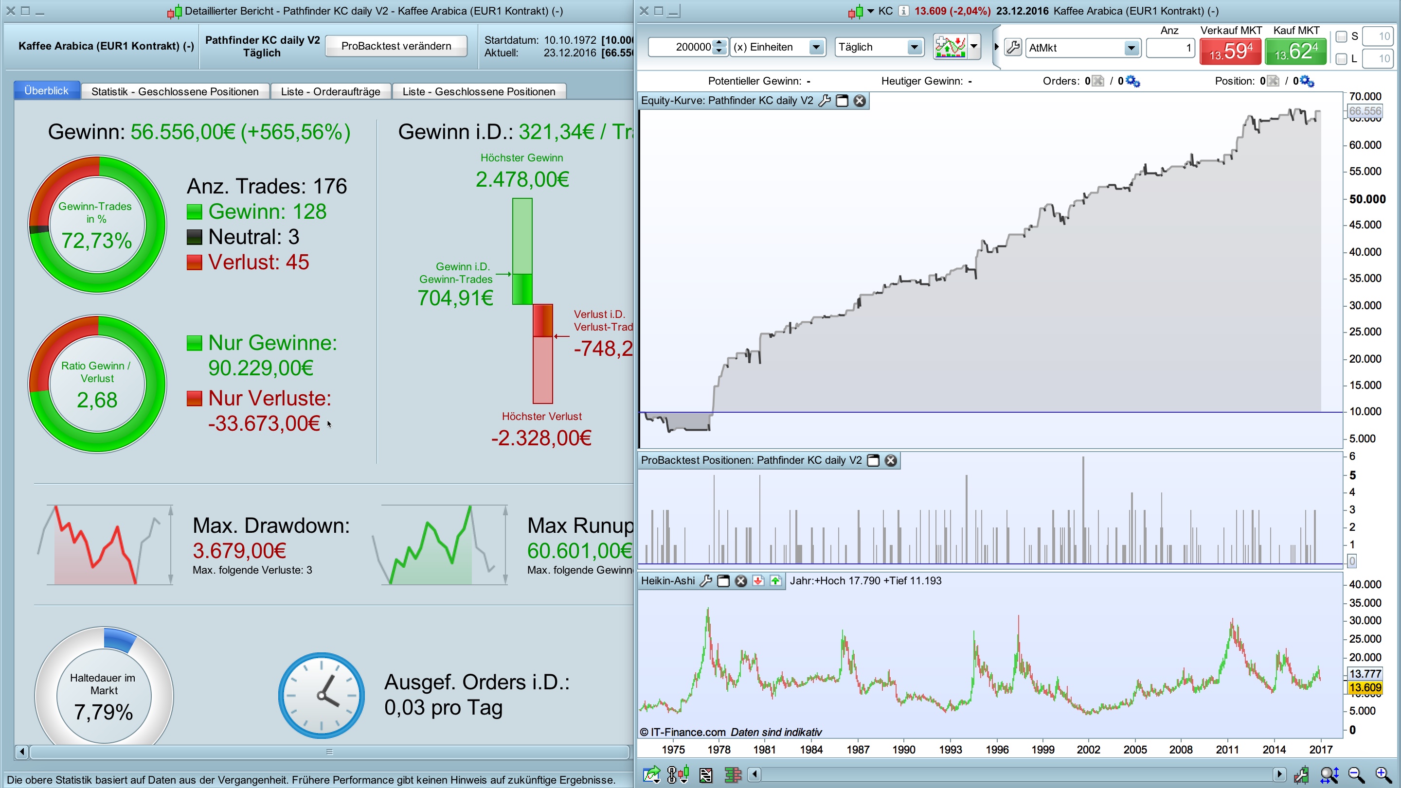The width and height of the screenshot is (1401, 788).
Task: Click the order settings wrench icon
Action: (1013, 47)
